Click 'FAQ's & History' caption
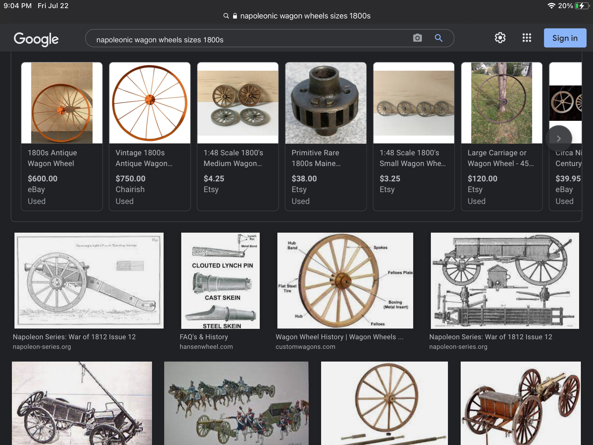This screenshot has height=445, width=593. point(204,337)
